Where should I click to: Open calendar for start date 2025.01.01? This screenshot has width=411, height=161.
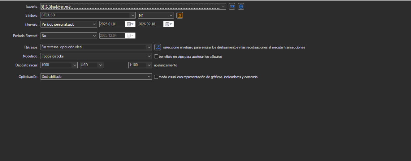pos(131,24)
